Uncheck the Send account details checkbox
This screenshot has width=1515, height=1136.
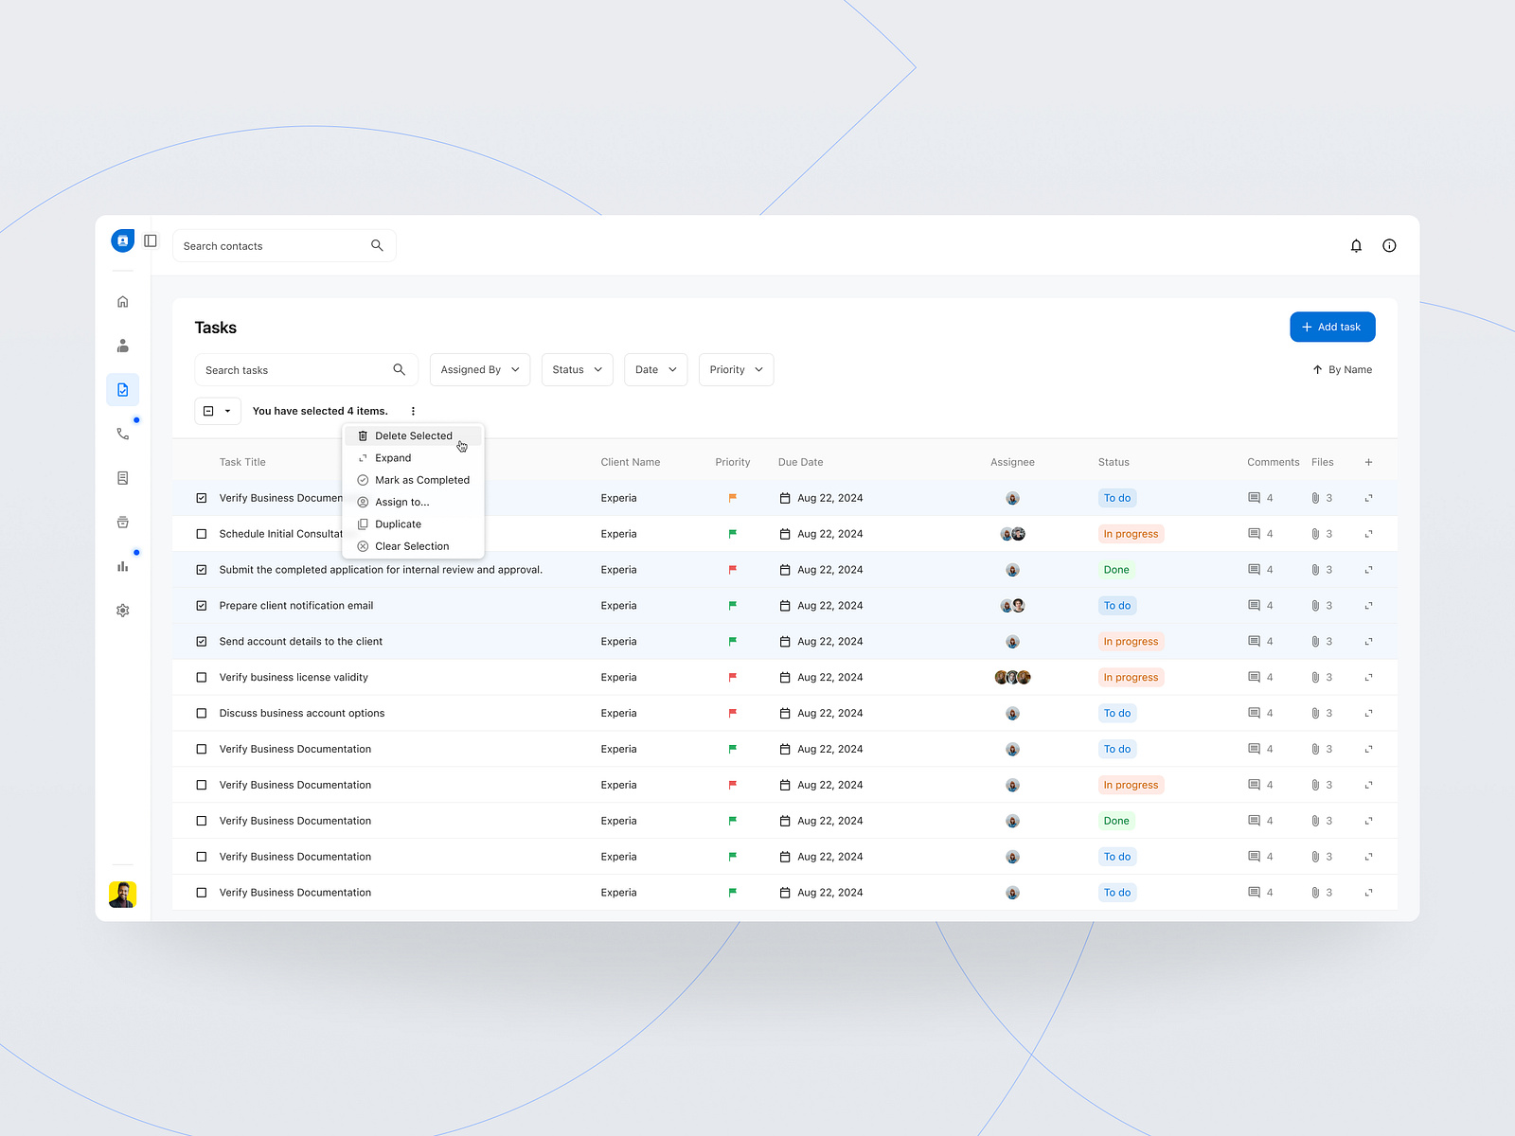click(x=201, y=641)
